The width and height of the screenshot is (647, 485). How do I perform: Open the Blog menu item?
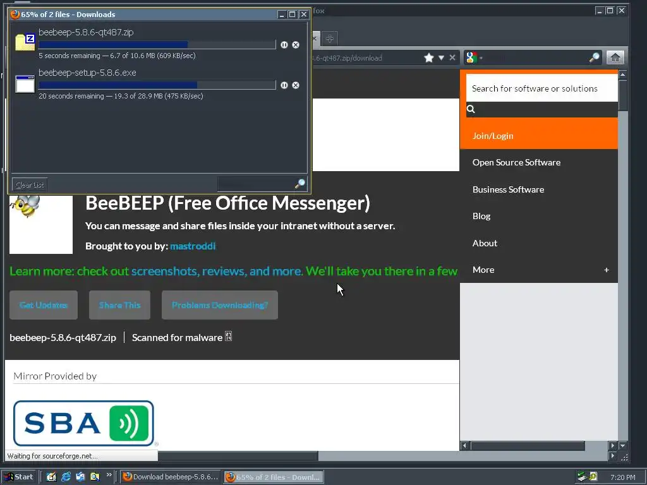coord(481,216)
